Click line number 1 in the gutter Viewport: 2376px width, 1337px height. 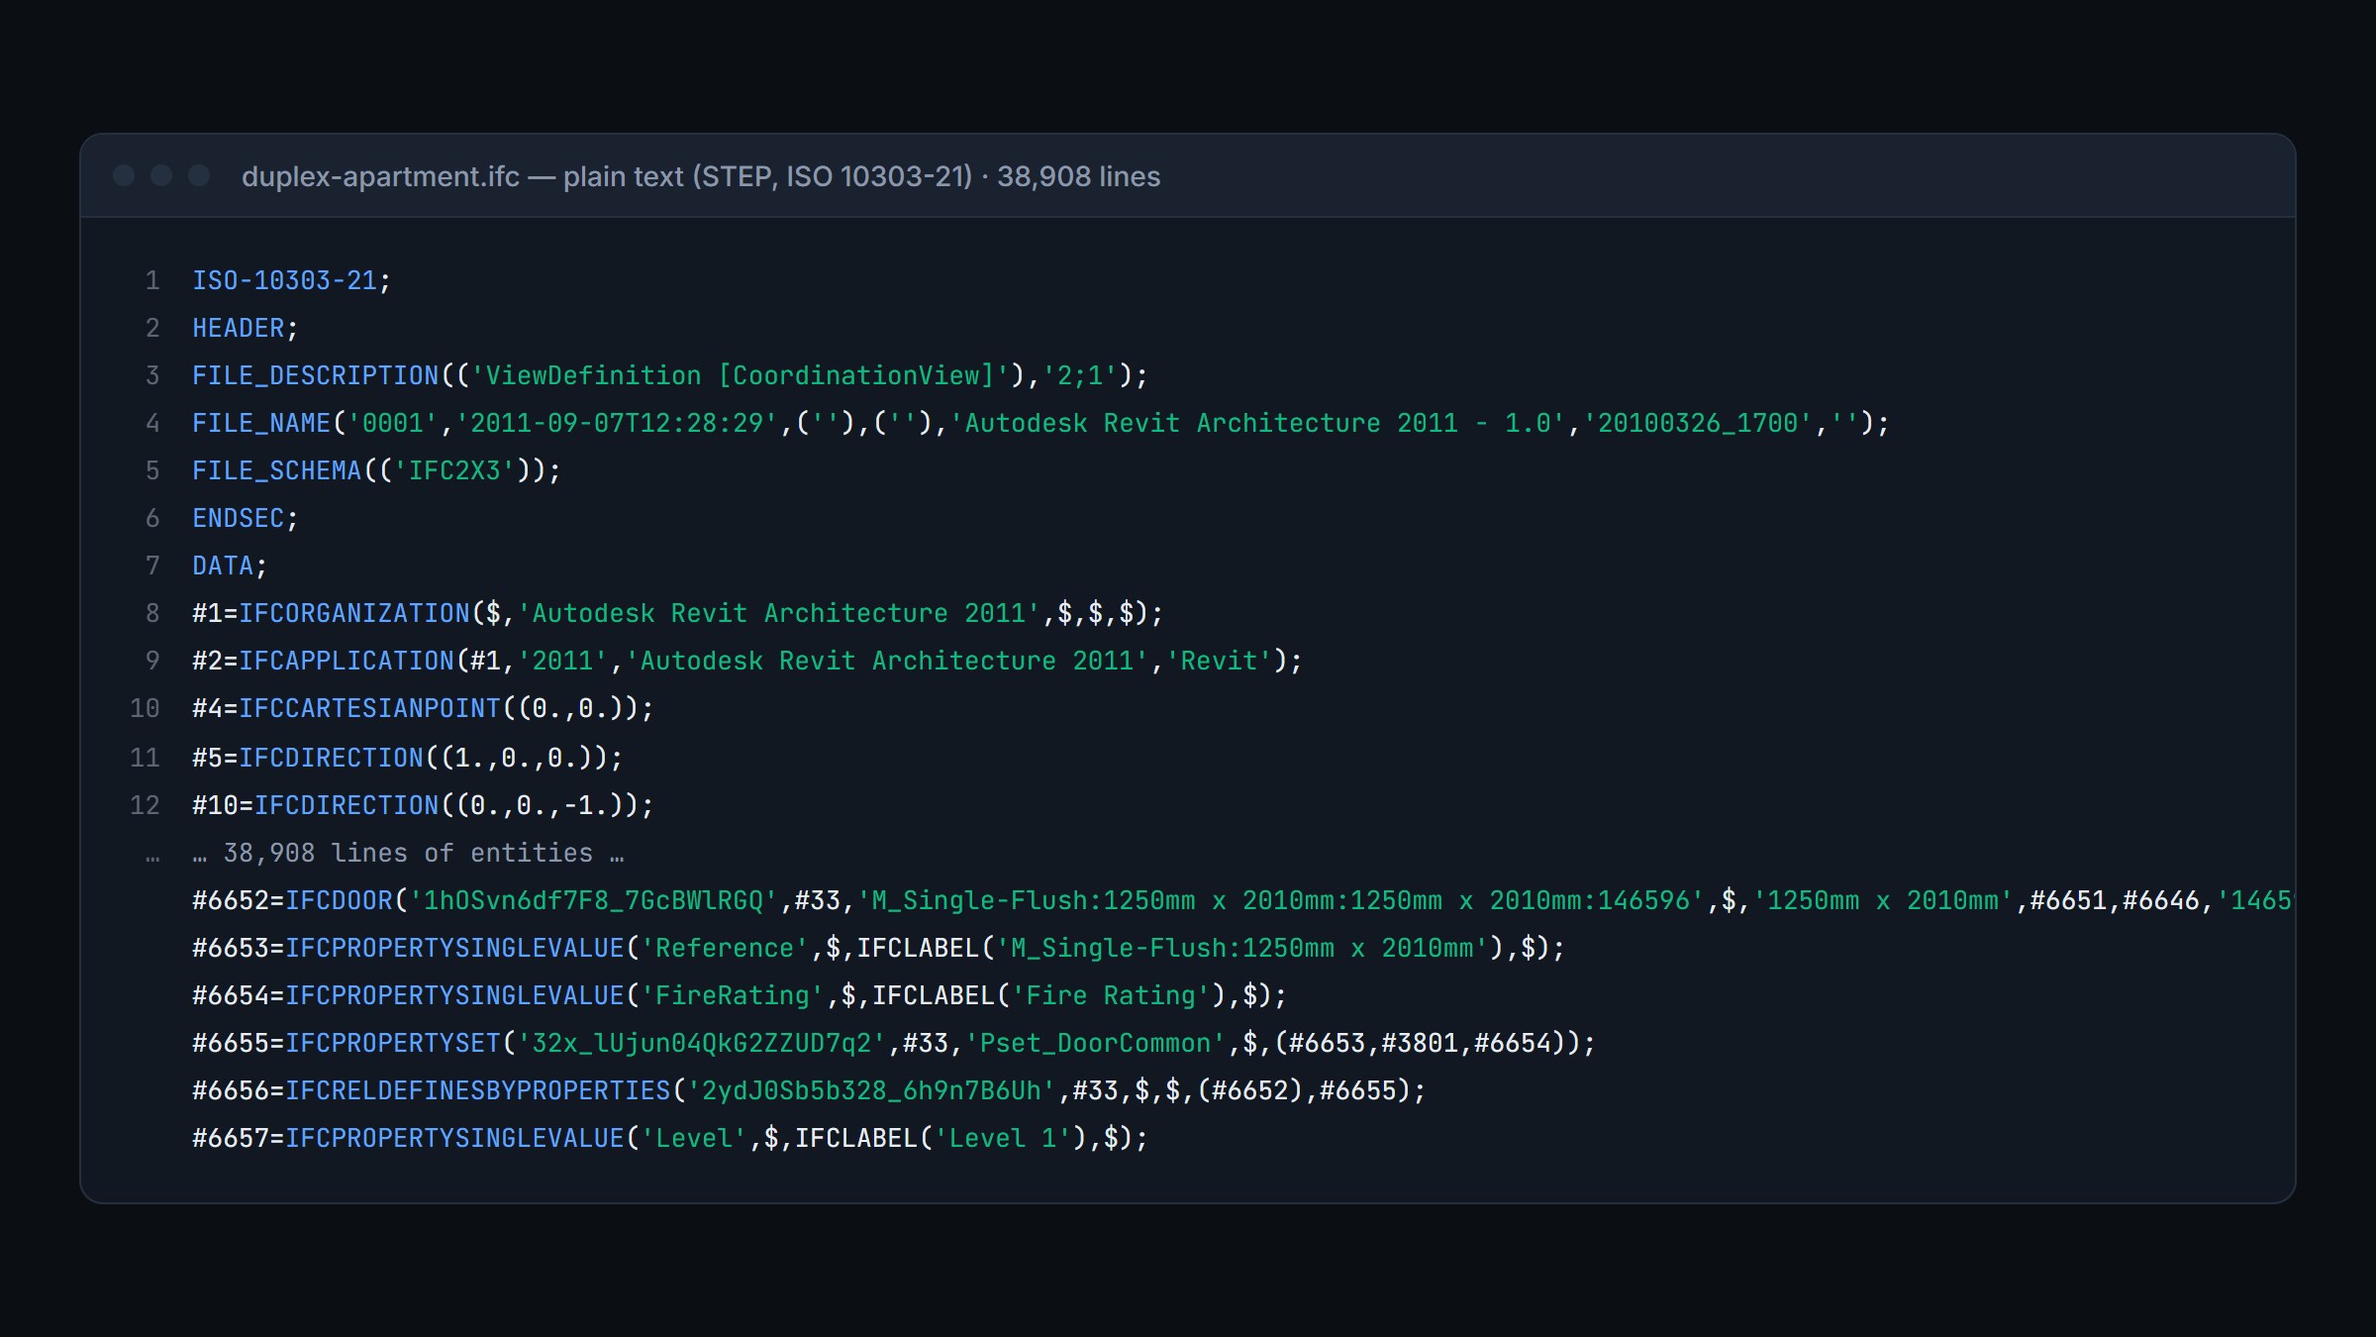(152, 280)
